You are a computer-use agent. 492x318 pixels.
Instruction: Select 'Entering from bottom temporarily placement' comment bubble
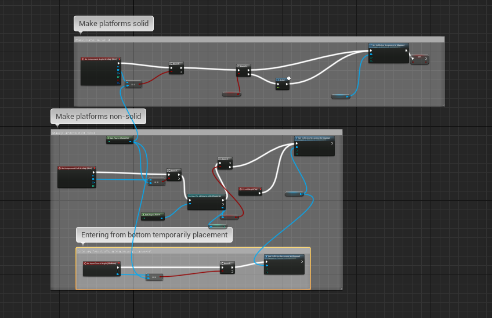[x=154, y=235]
